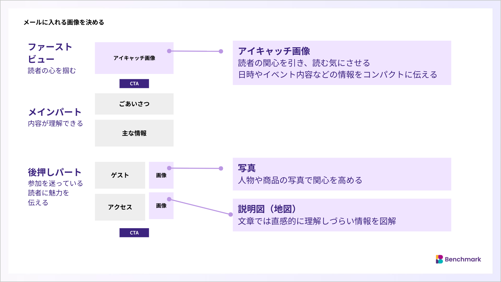Select the アイキャッチ画像 layout block
This screenshot has width=501, height=282.
coord(134,58)
